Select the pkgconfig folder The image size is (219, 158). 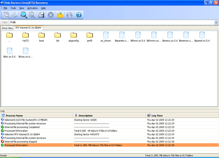[74, 37]
